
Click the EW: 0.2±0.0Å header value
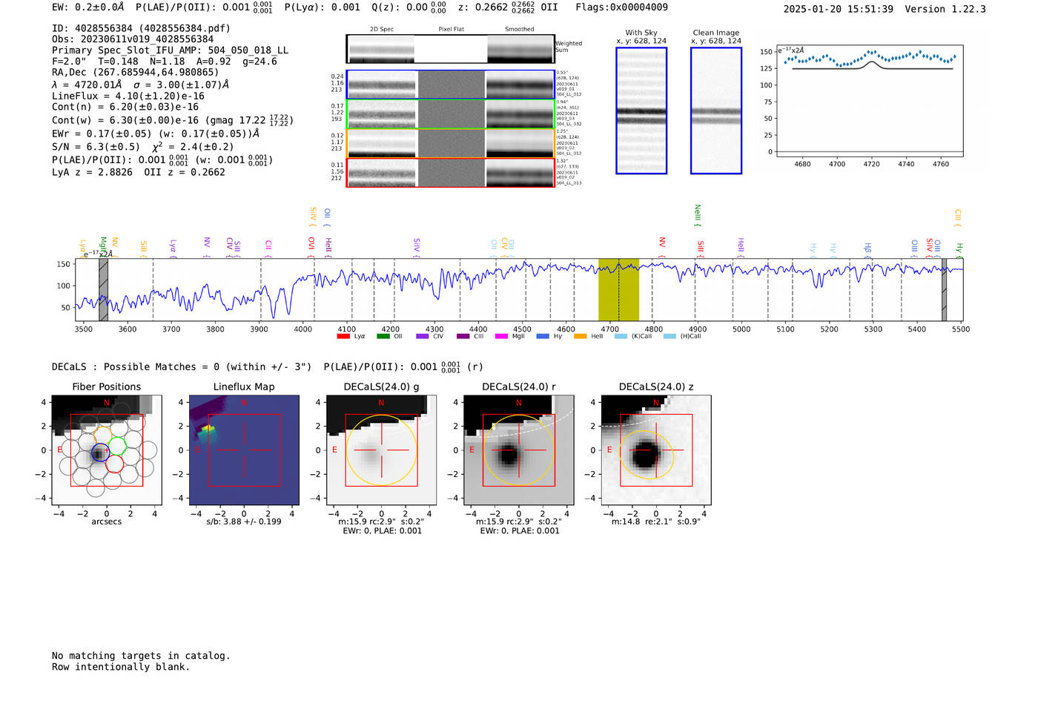pos(87,7)
